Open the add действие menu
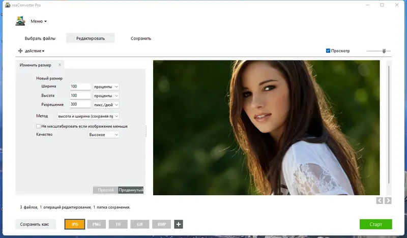 (x=35, y=51)
